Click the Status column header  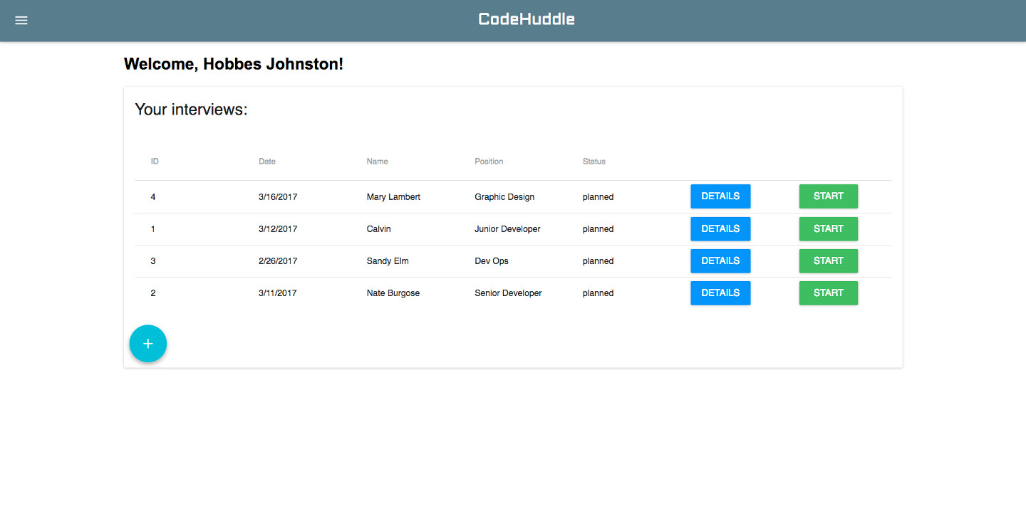click(594, 162)
